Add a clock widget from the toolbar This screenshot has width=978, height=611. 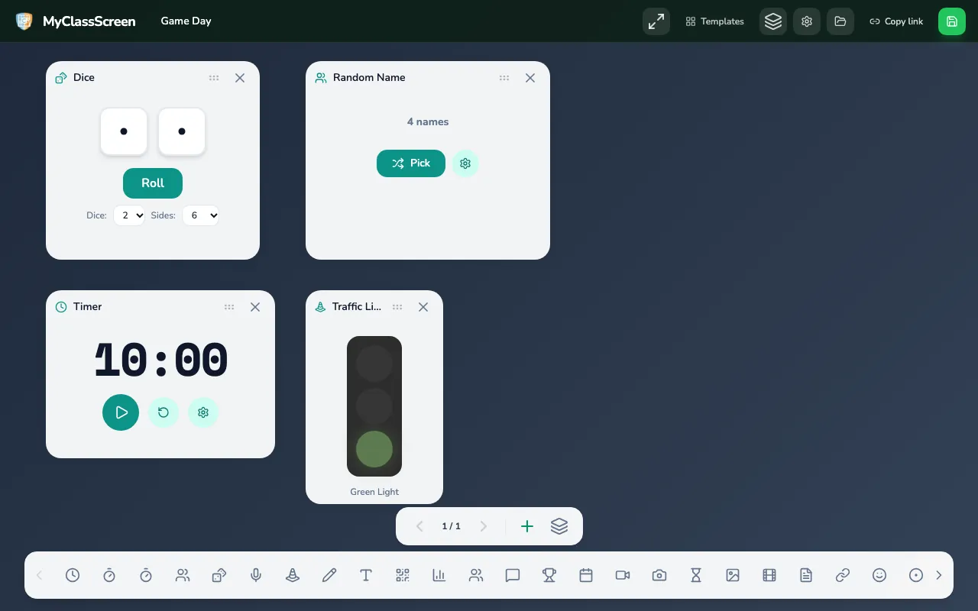tap(73, 575)
